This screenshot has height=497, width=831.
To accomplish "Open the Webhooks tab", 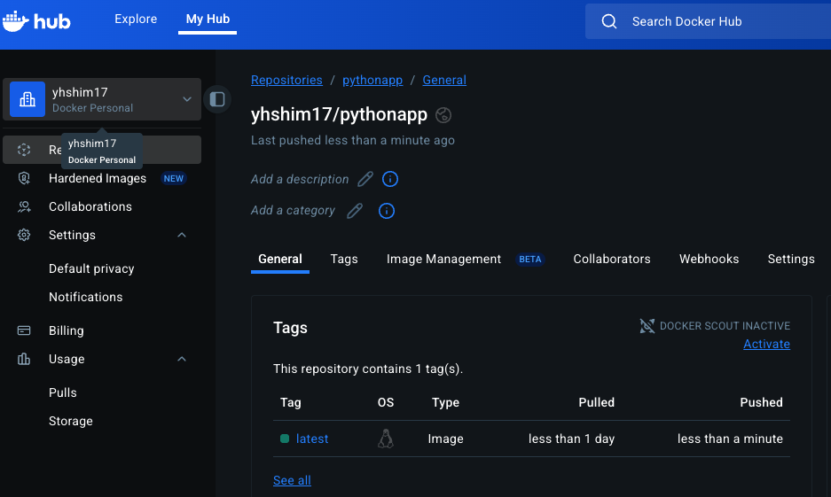I will 709,259.
